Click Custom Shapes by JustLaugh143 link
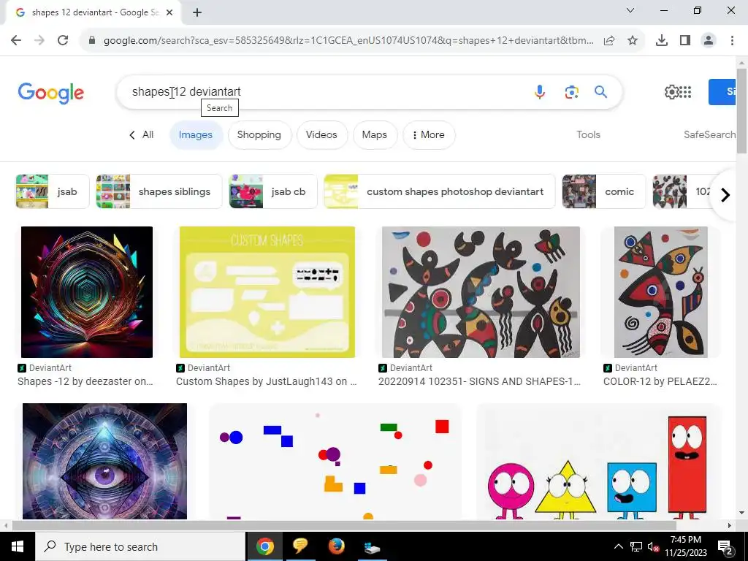 pos(266,381)
